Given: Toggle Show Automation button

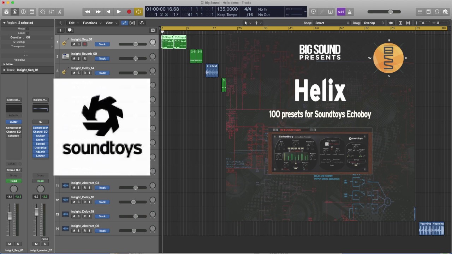Looking at the screenshot, I should tap(124, 23).
